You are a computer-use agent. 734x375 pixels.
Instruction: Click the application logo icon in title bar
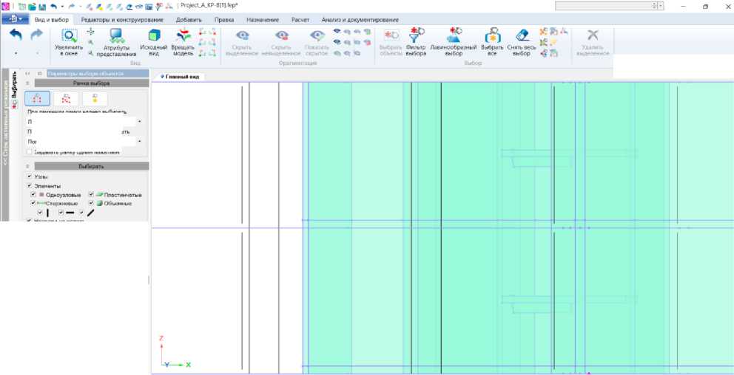(6, 7)
